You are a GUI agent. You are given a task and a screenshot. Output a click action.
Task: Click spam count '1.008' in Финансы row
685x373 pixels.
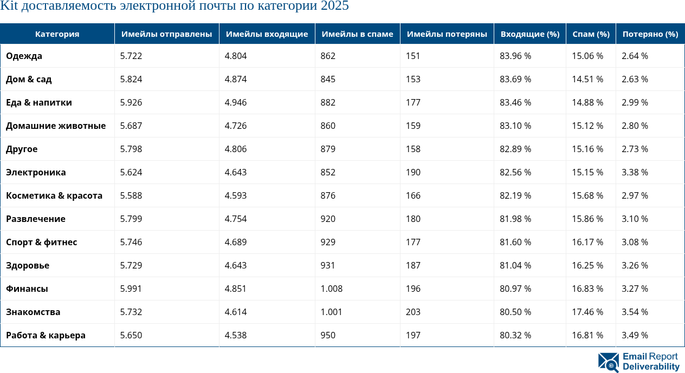[332, 289]
